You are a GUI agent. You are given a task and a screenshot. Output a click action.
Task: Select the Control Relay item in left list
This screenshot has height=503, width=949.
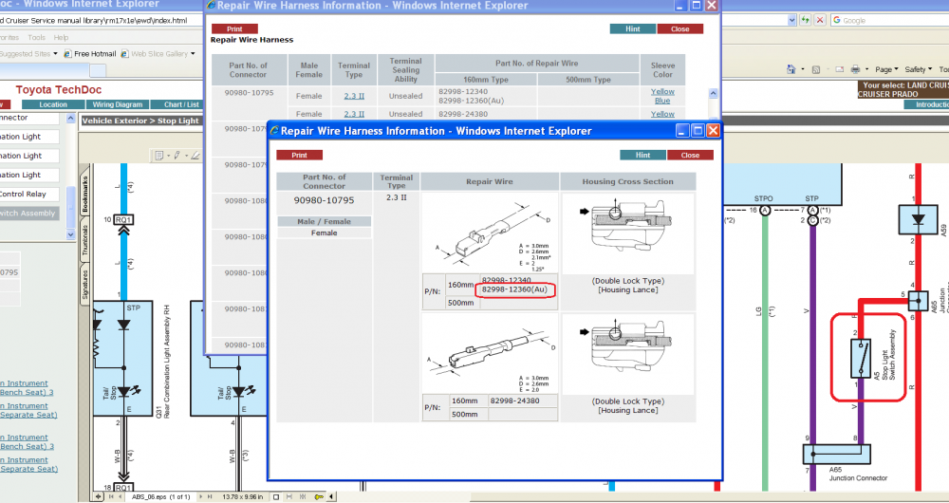pos(29,195)
